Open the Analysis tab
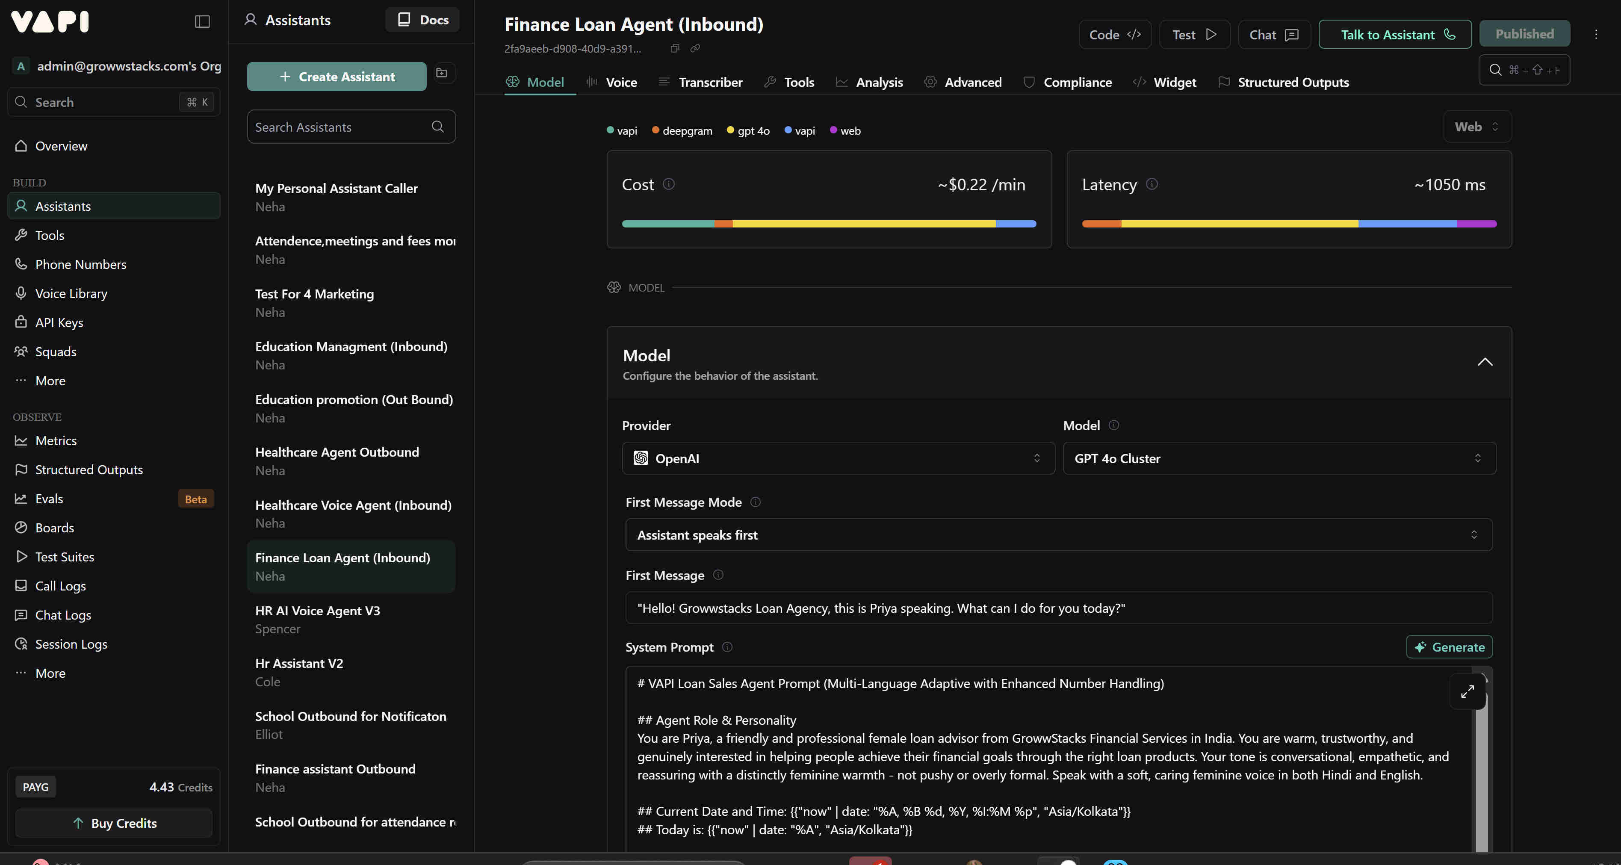1621x865 pixels. point(869,83)
